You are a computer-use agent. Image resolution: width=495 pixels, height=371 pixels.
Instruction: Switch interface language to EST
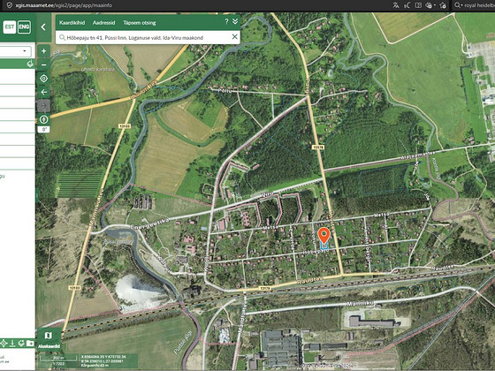click(9, 26)
